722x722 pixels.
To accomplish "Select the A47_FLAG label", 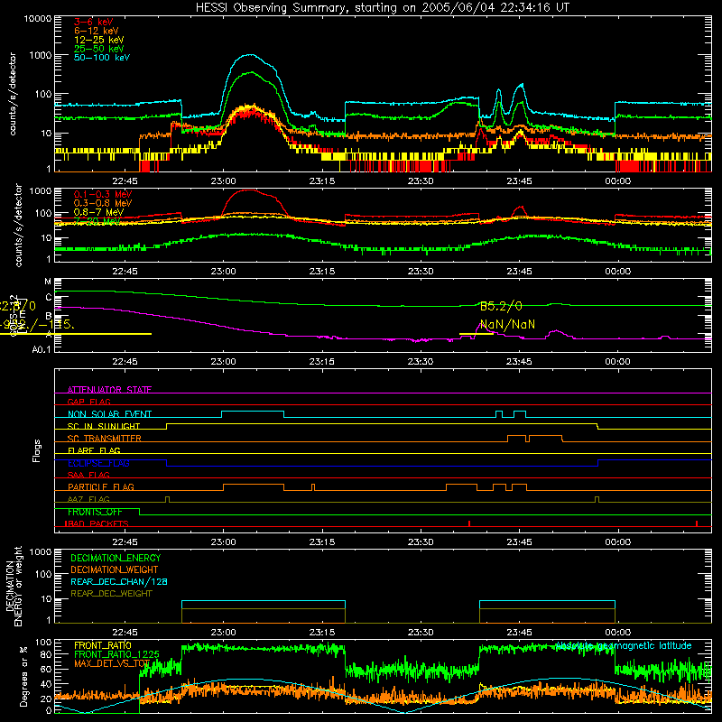I will click(x=88, y=499).
